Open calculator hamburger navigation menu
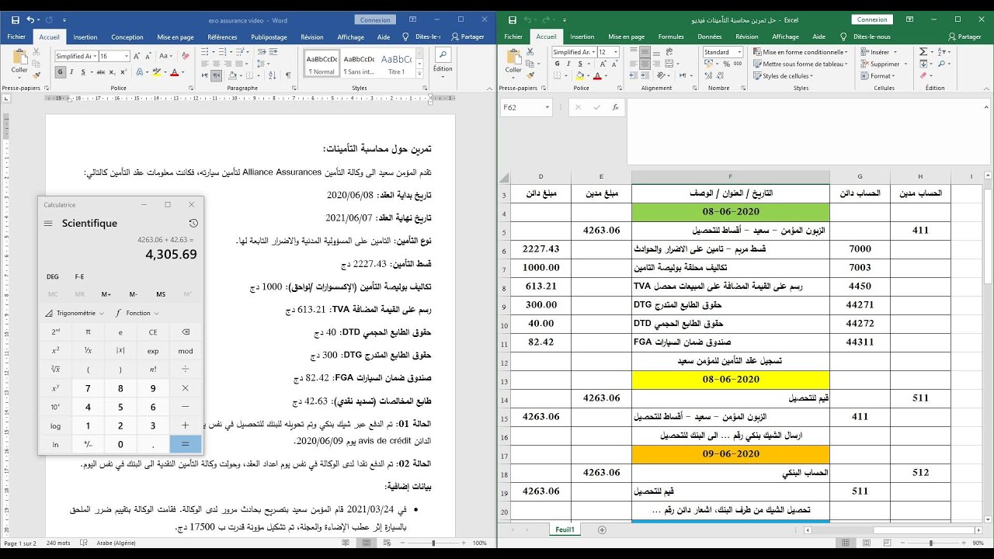This screenshot has width=994, height=559. [48, 223]
